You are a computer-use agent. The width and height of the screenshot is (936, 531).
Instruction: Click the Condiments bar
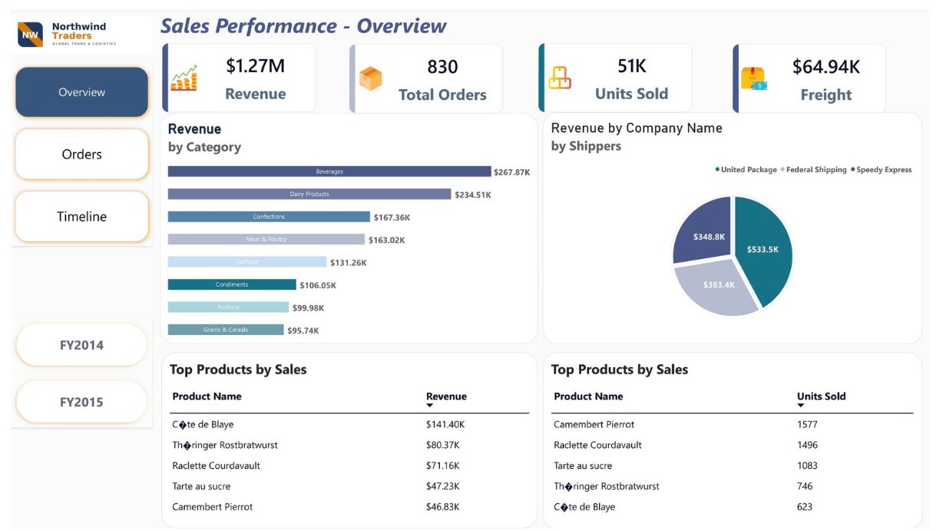point(232,284)
